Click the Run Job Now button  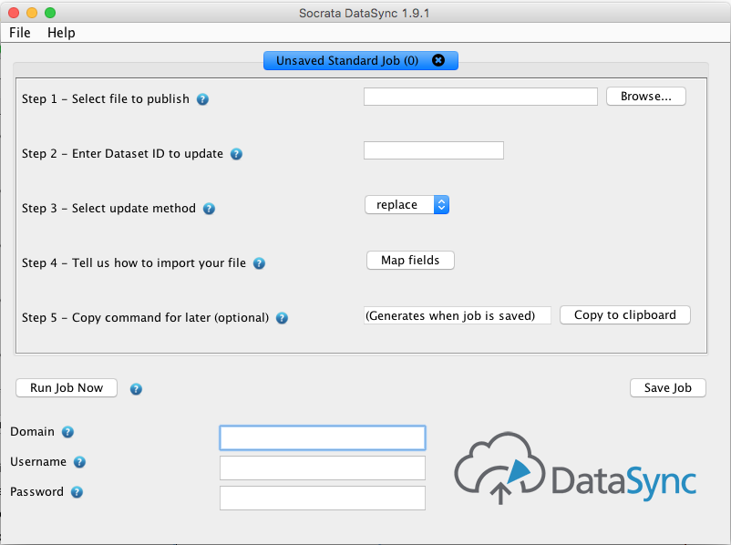pyautogui.click(x=67, y=388)
